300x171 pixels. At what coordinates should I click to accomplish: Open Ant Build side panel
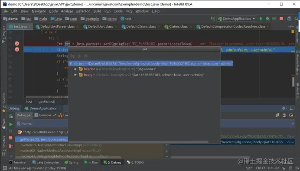(x=297, y=91)
